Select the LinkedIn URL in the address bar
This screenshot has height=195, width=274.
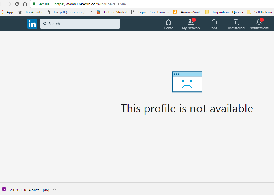90,4
